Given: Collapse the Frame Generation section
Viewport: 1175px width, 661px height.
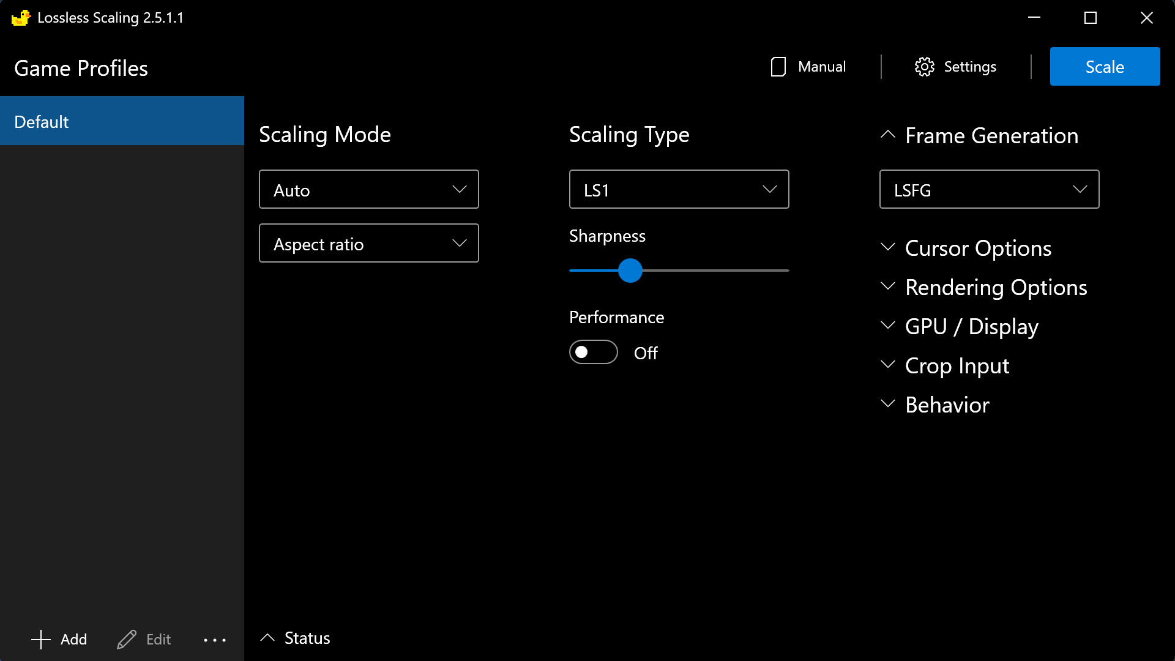Looking at the screenshot, I should (x=888, y=135).
